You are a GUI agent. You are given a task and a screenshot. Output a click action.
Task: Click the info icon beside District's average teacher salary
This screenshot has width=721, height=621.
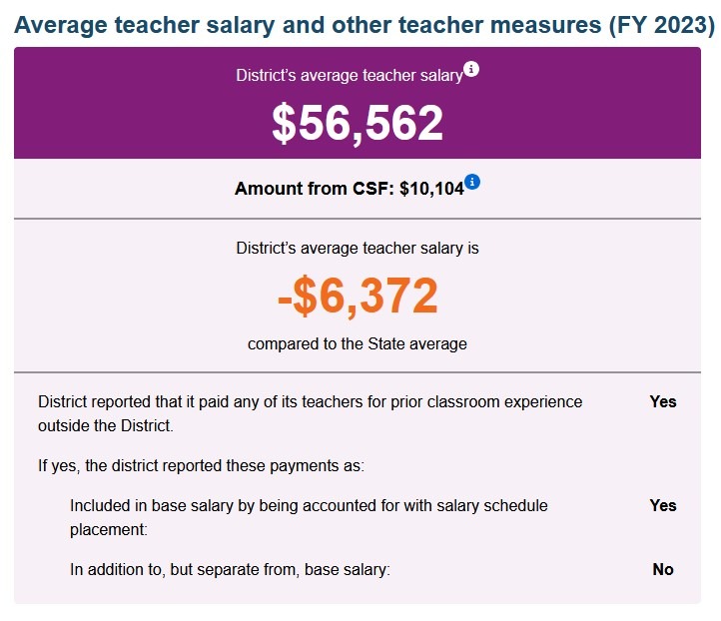(x=472, y=69)
